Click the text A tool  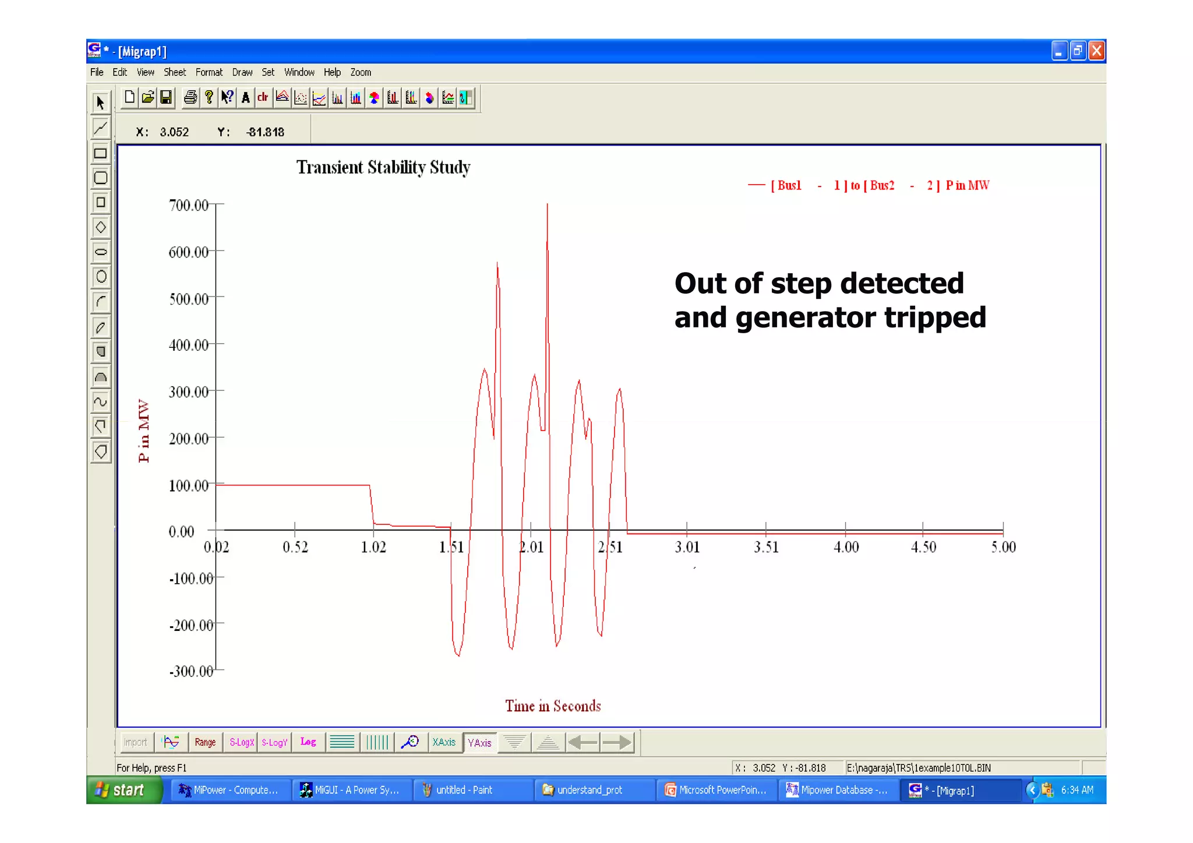pos(245,97)
